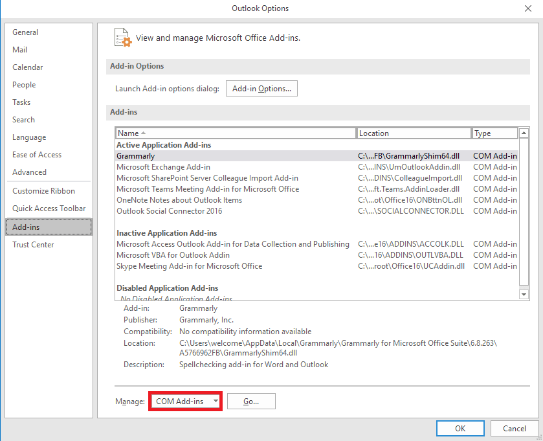Click the Inactive Application Add-ins heading
The width and height of the screenshot is (543, 441).
pos(166,233)
